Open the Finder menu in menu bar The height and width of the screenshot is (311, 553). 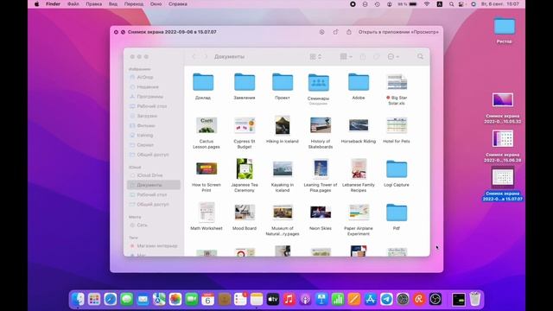[x=53, y=3]
